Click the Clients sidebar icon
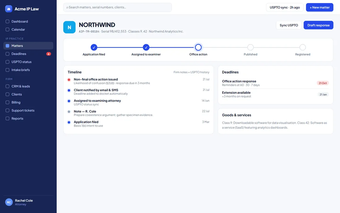This screenshot has width=340, height=213. click(x=7, y=94)
